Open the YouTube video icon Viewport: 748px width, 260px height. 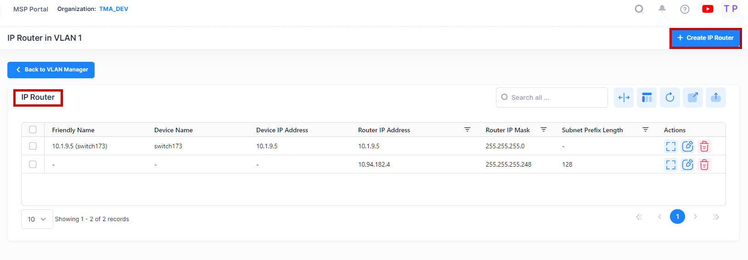point(708,9)
